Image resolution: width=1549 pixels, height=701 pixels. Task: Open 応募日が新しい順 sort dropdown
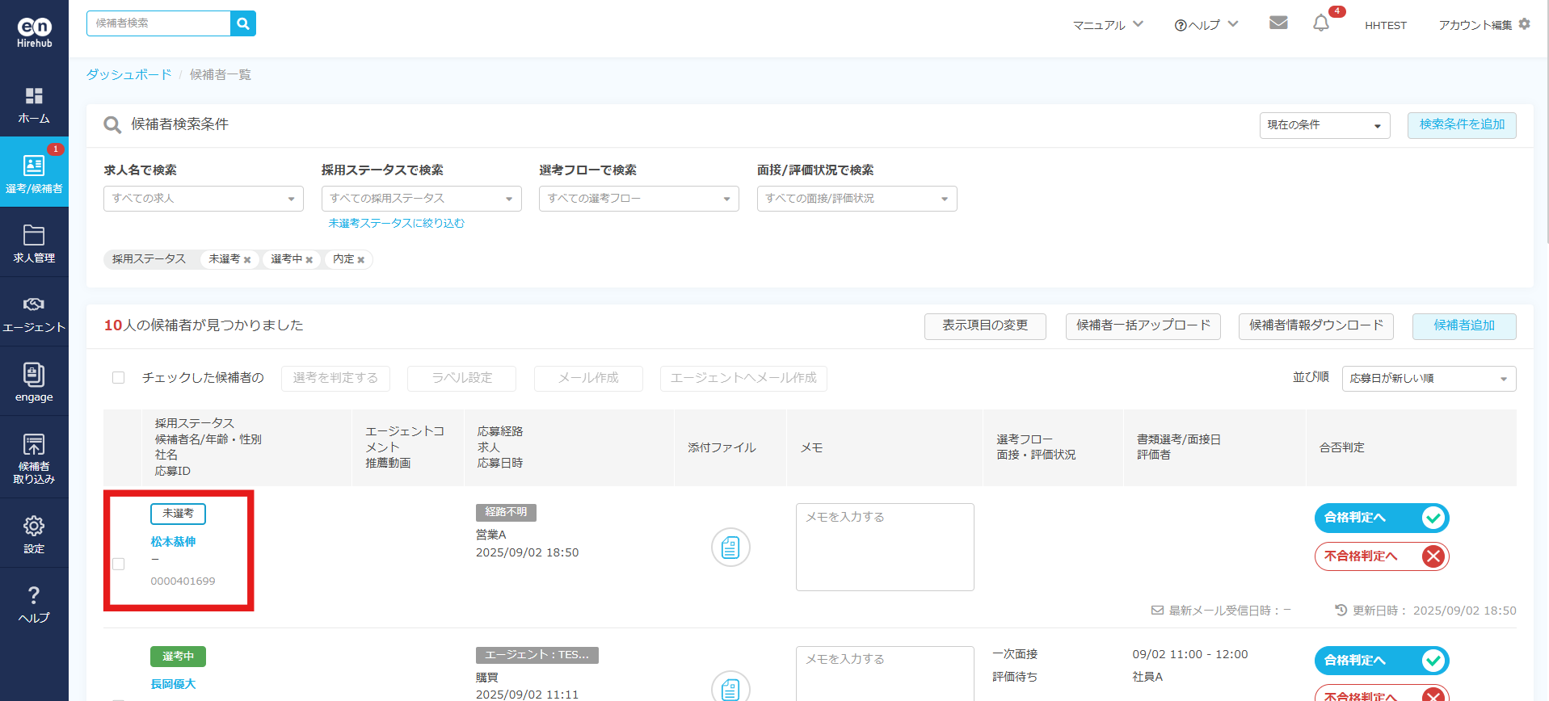tap(1428, 379)
